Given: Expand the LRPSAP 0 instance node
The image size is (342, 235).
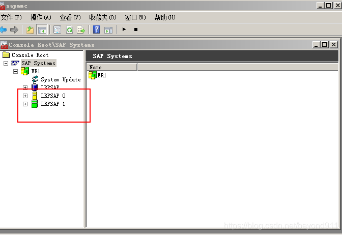Looking at the screenshot, I should click(x=25, y=96).
